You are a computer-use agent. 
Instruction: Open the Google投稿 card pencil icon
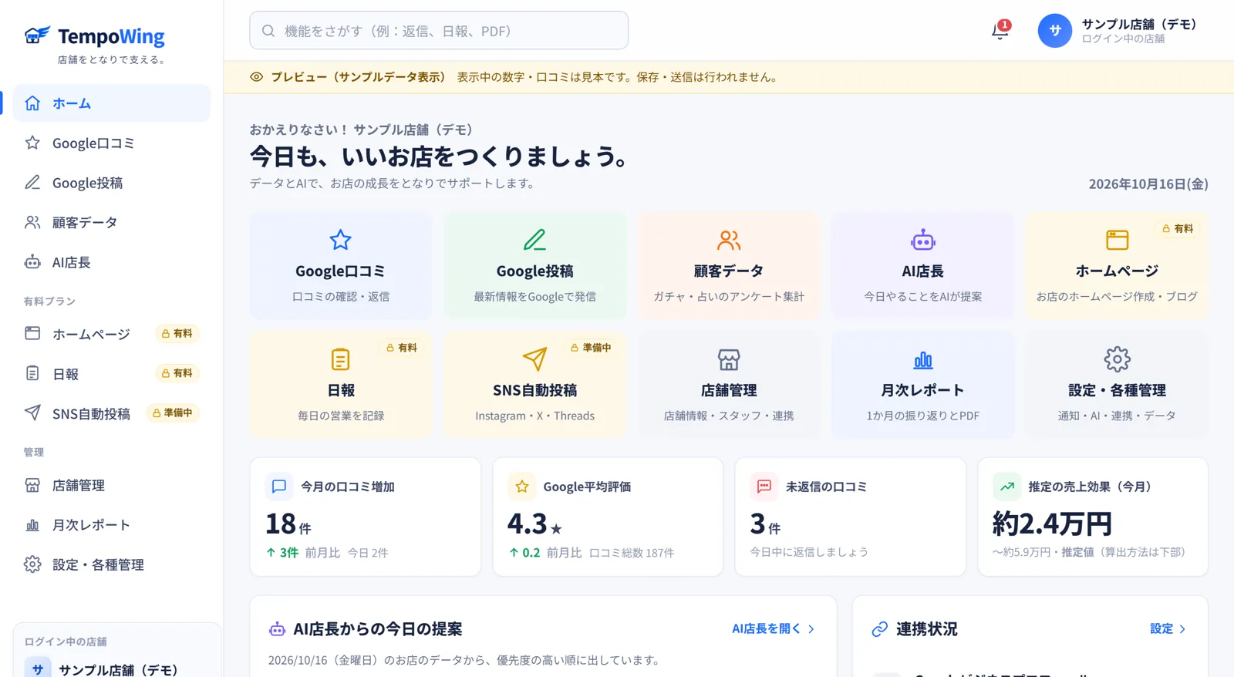pyautogui.click(x=534, y=240)
